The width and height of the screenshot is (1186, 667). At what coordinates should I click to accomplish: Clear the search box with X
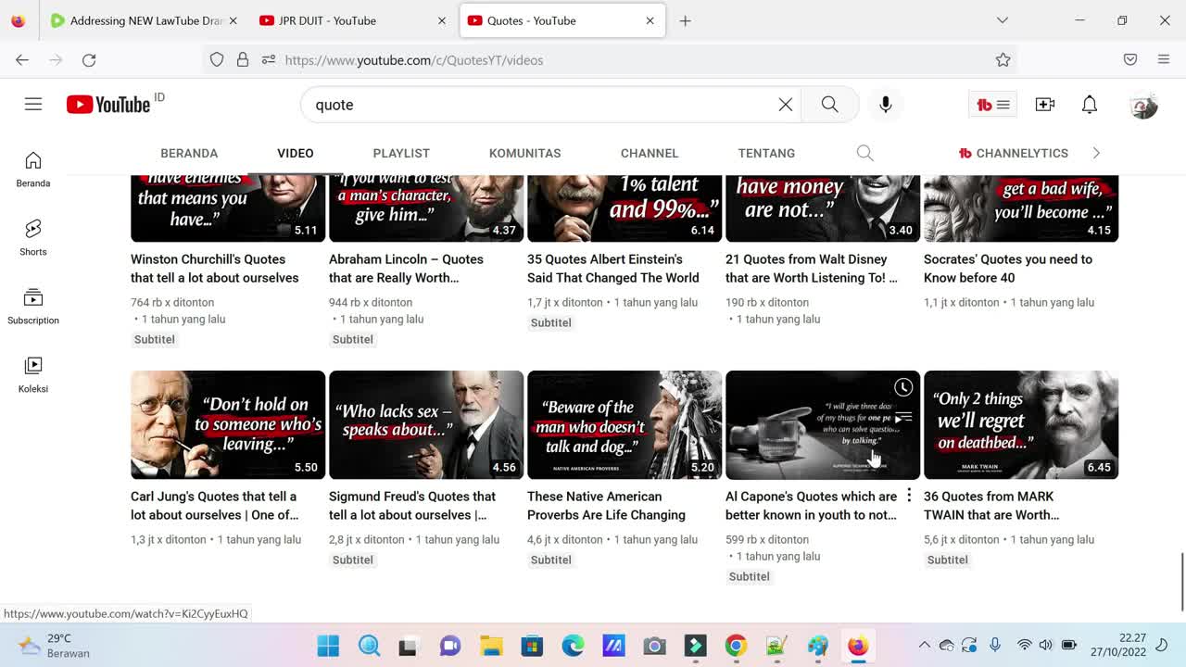pyautogui.click(x=786, y=105)
